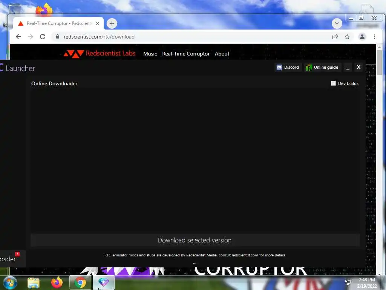Open the Online guide in RTC Launcher
Viewport: 386px width, 290px height.
322,67
